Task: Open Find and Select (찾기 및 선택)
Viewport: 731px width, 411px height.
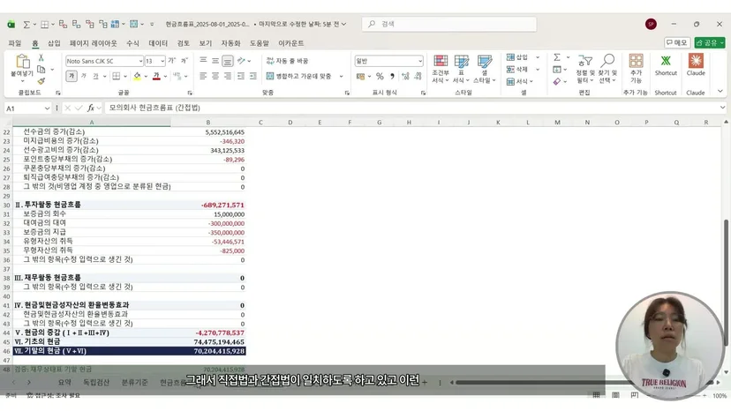Action: [x=607, y=69]
